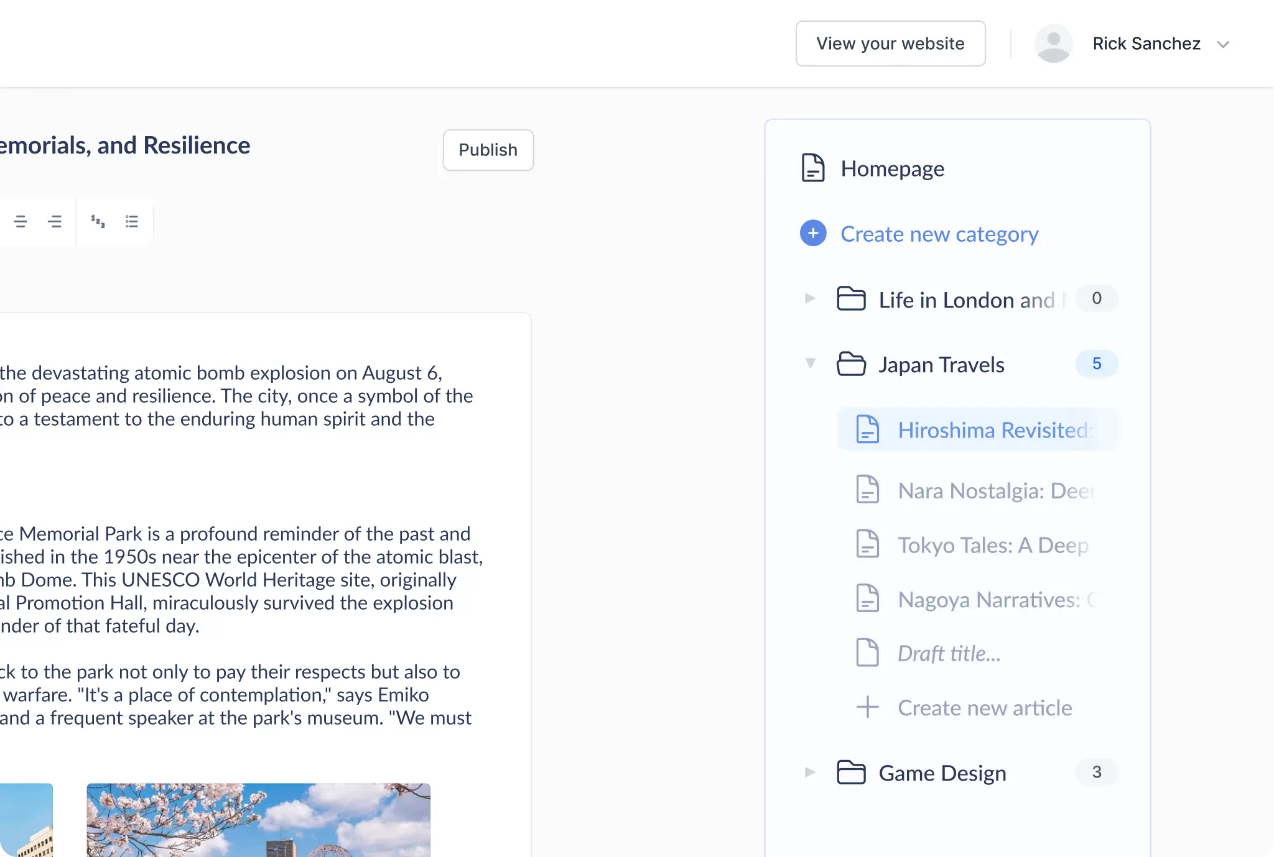Expand the Game Design category

point(810,772)
